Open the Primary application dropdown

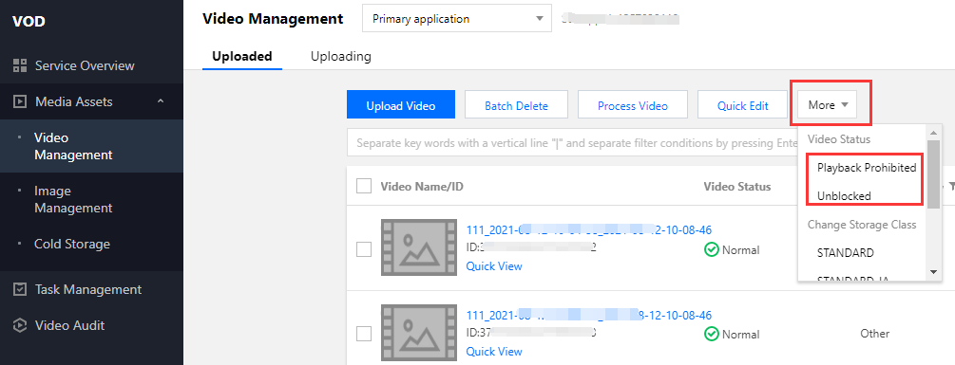(457, 19)
